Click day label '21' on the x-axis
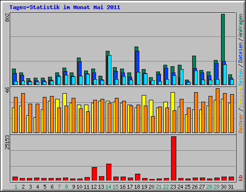 pyautogui.click(x=159, y=187)
